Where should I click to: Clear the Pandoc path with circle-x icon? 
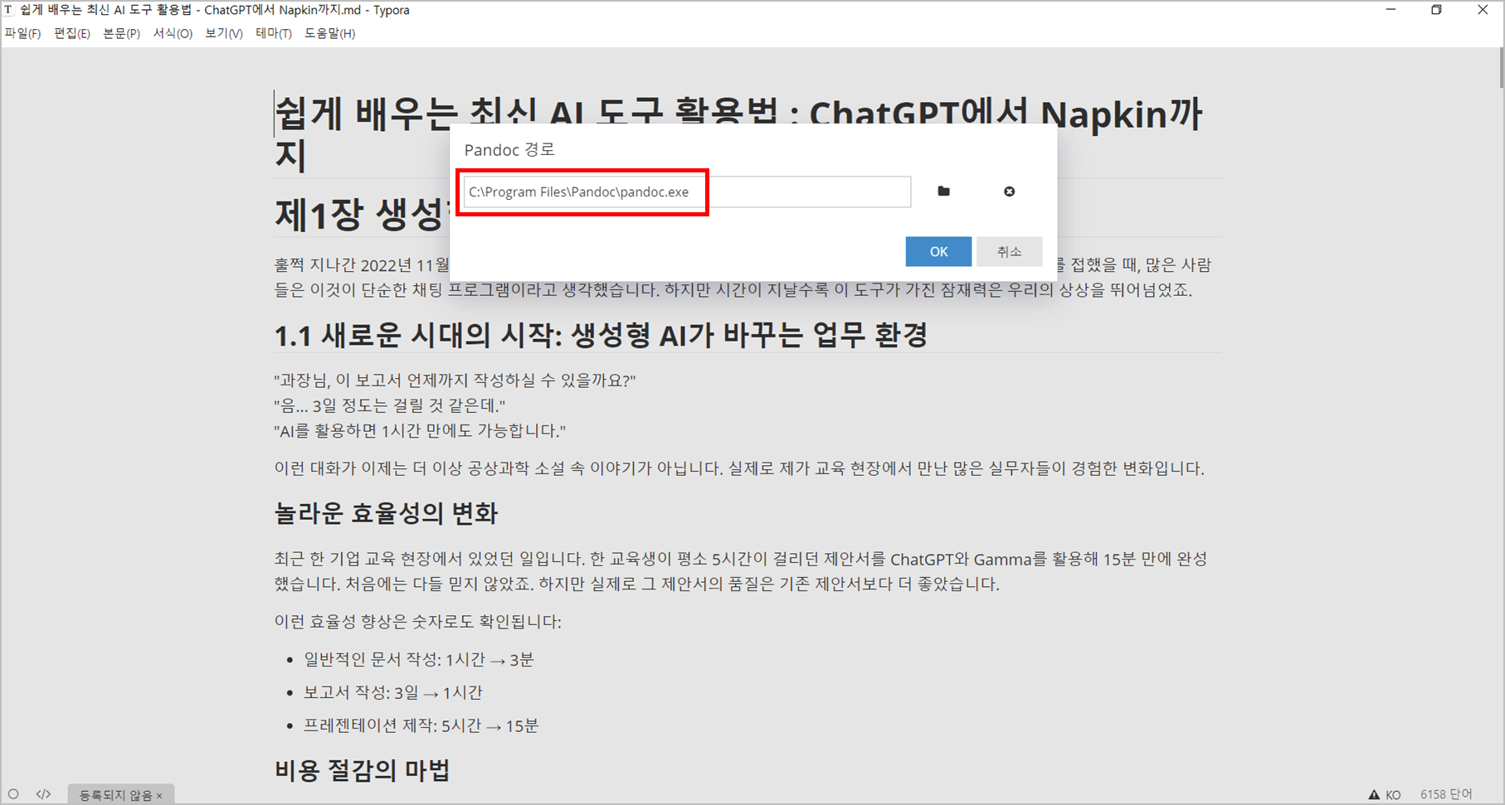(1009, 192)
